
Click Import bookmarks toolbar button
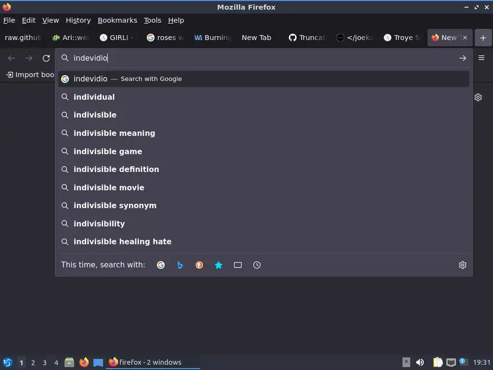[30, 75]
